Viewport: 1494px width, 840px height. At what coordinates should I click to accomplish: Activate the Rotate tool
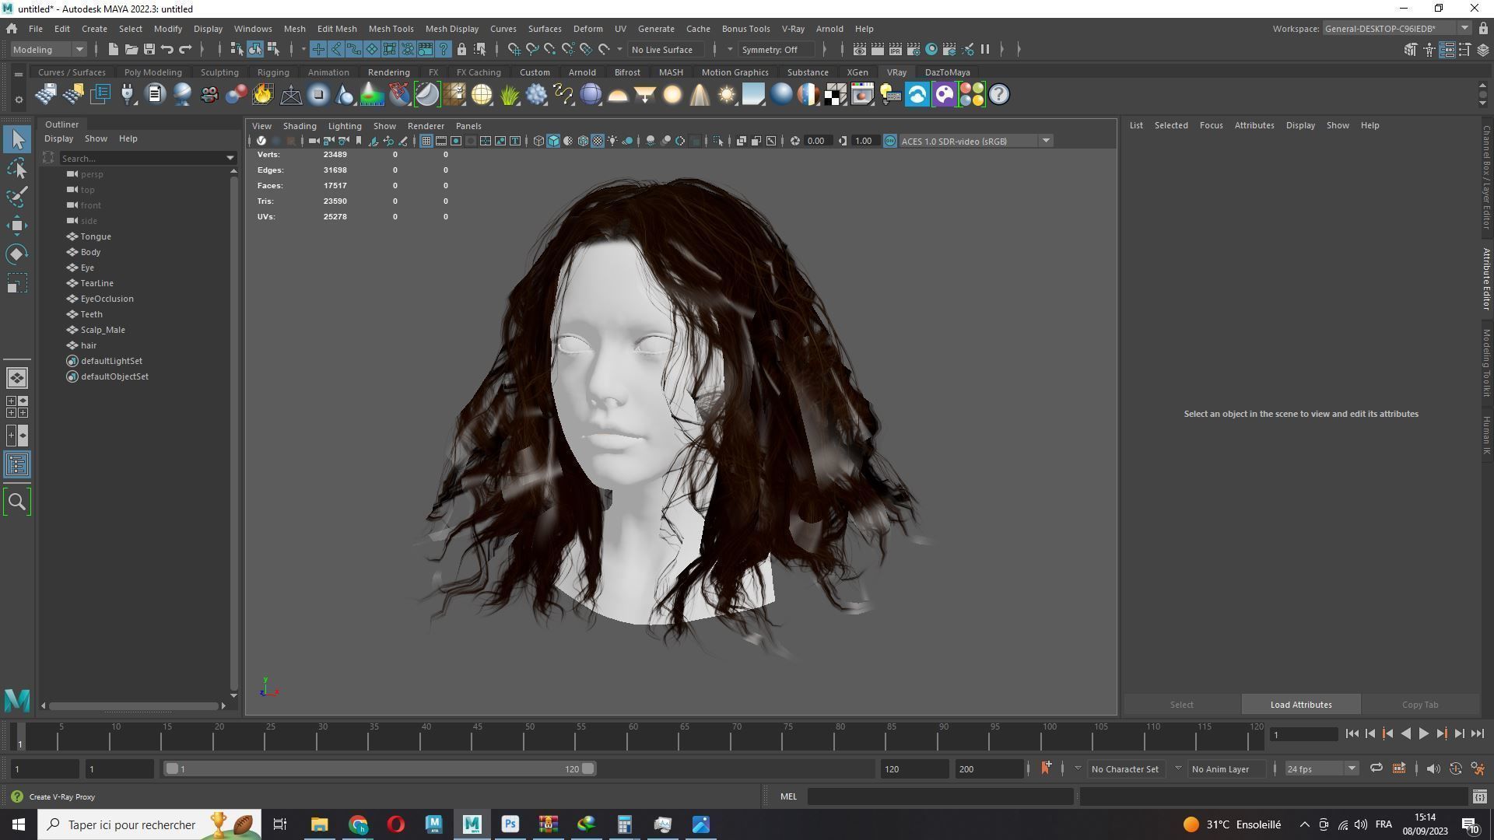tap(17, 254)
